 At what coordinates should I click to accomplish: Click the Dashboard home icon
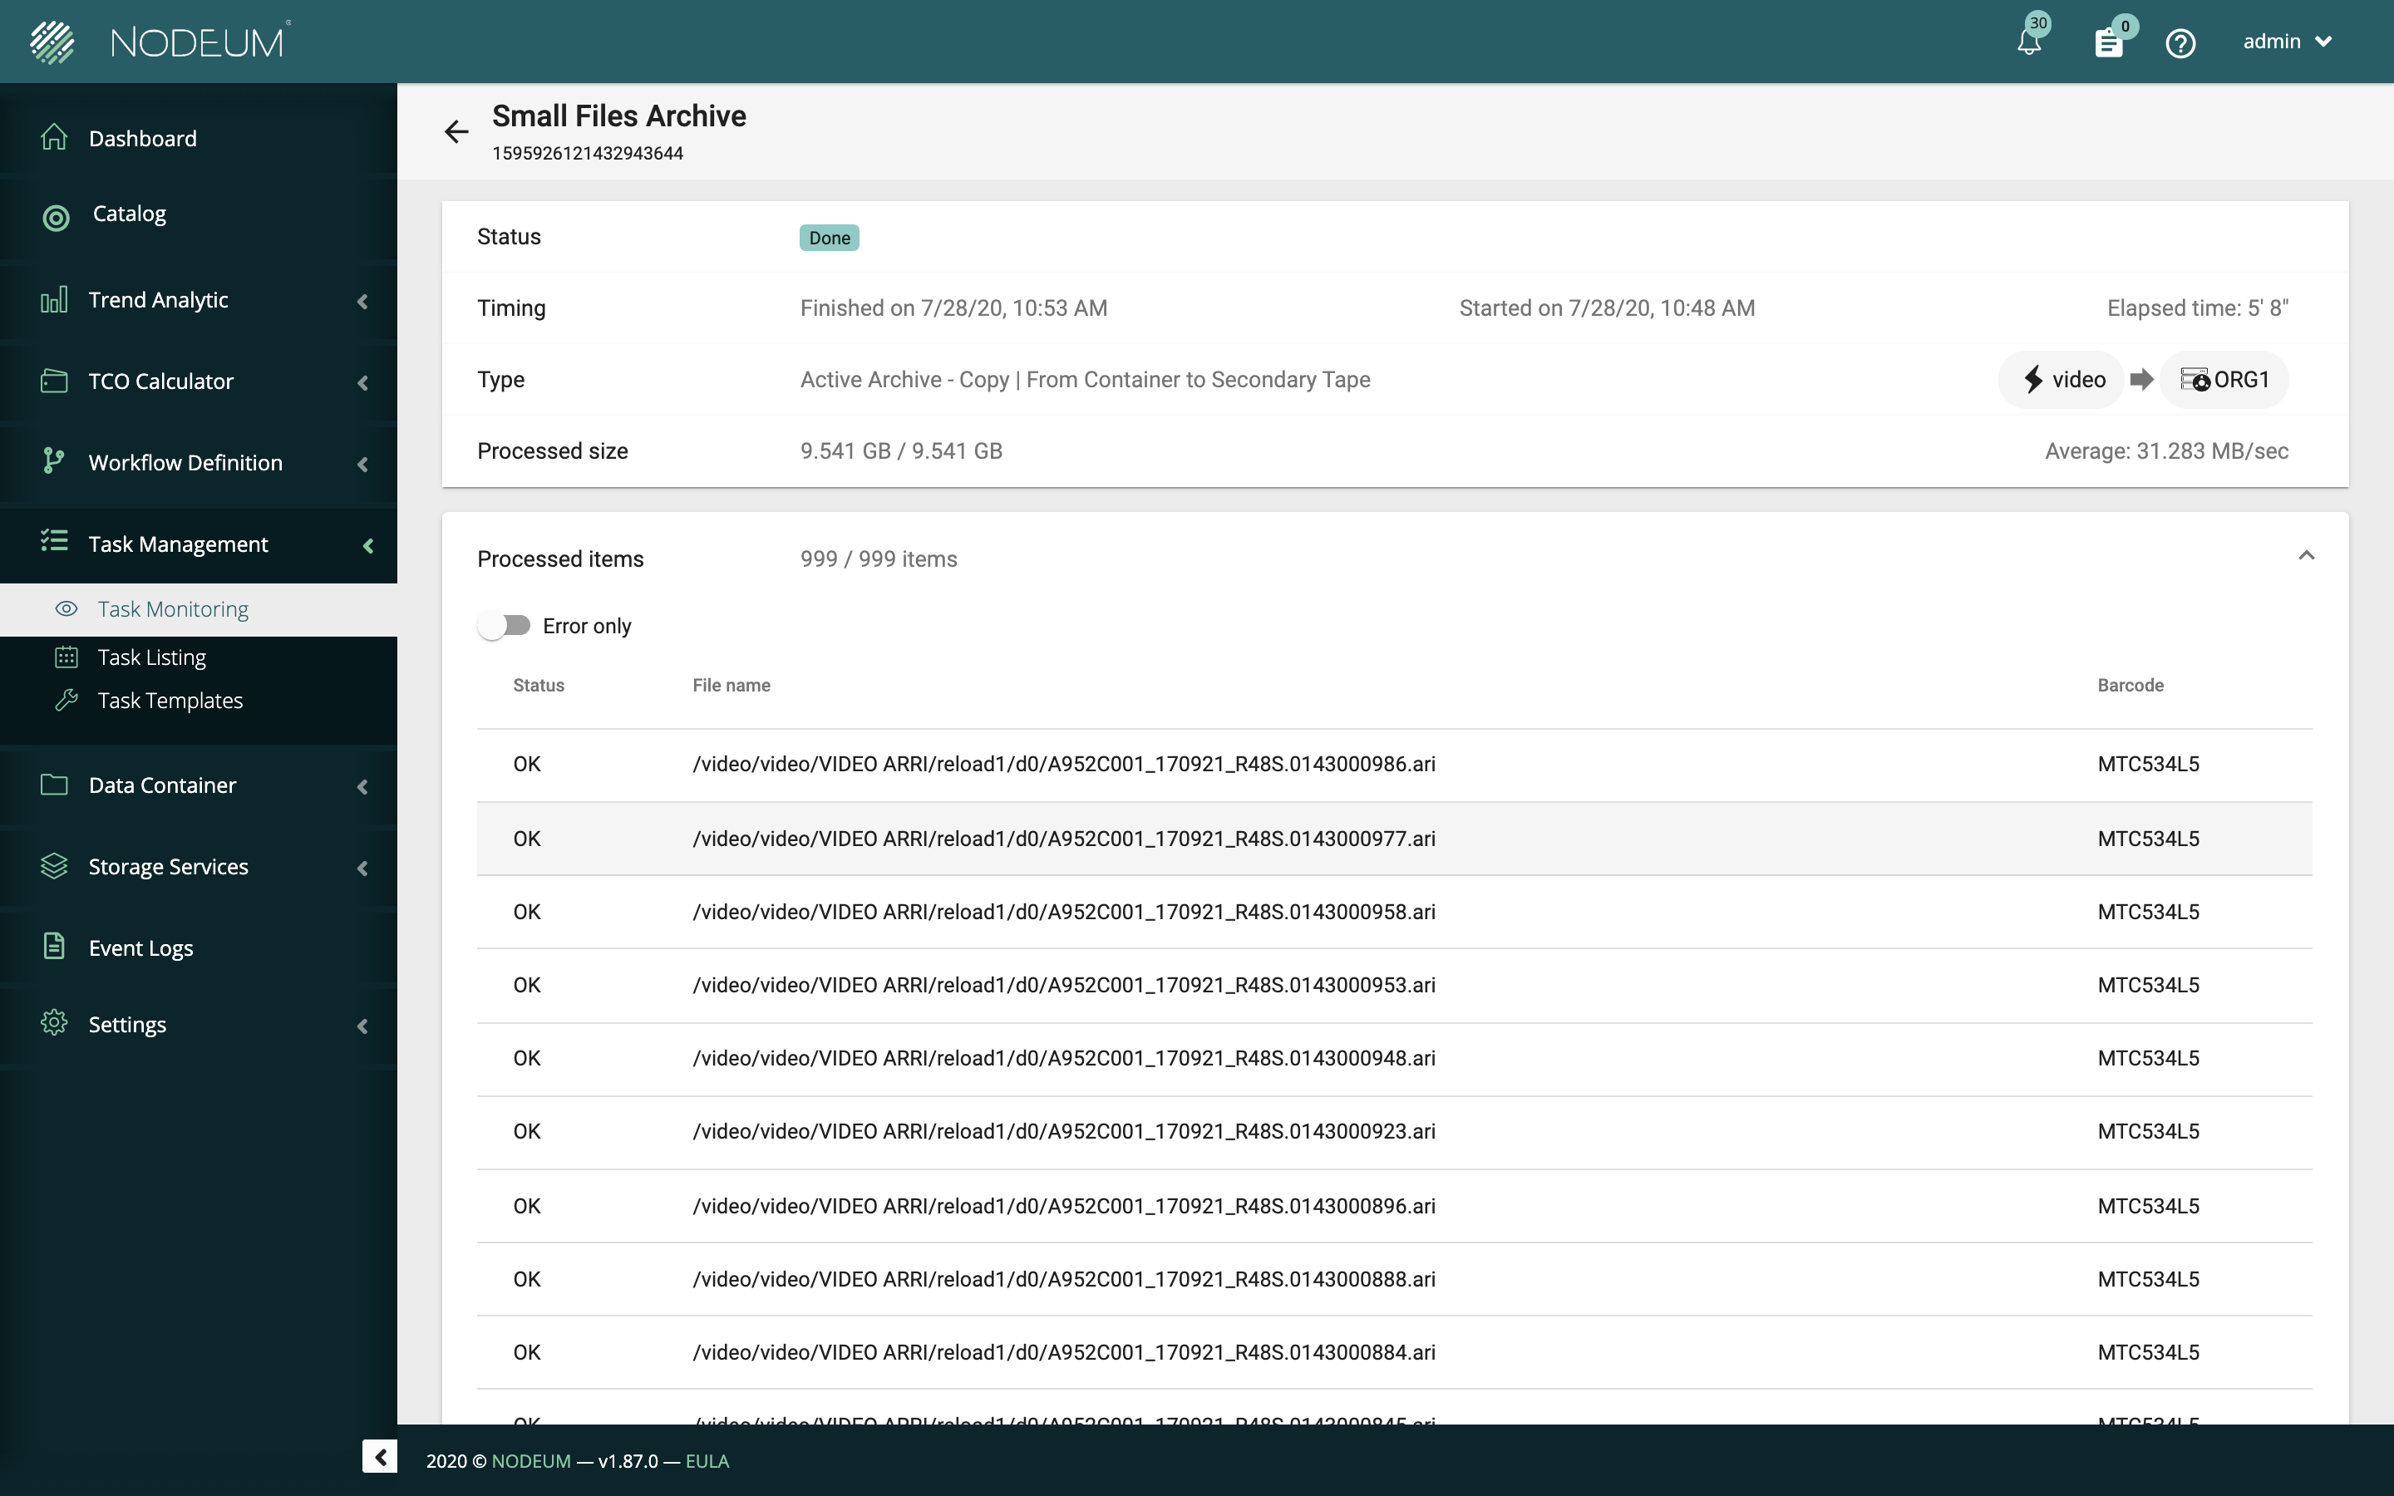(x=54, y=137)
